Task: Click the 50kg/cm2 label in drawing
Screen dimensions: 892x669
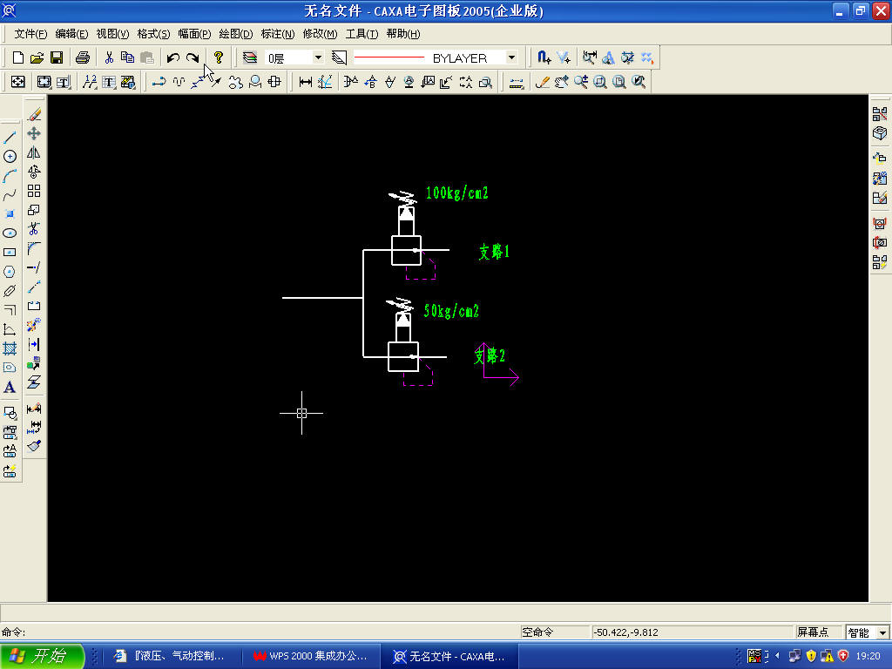Action: 451,311
